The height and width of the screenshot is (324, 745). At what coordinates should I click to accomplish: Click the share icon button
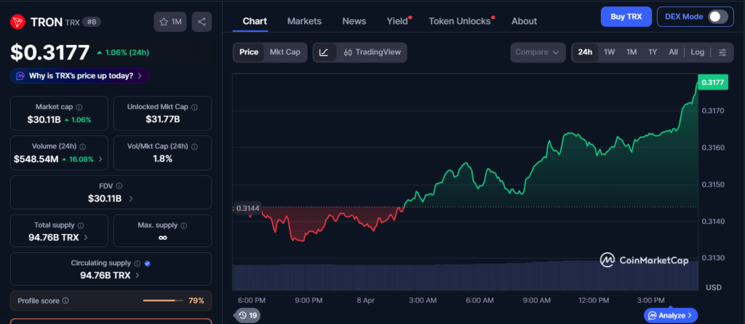point(202,22)
